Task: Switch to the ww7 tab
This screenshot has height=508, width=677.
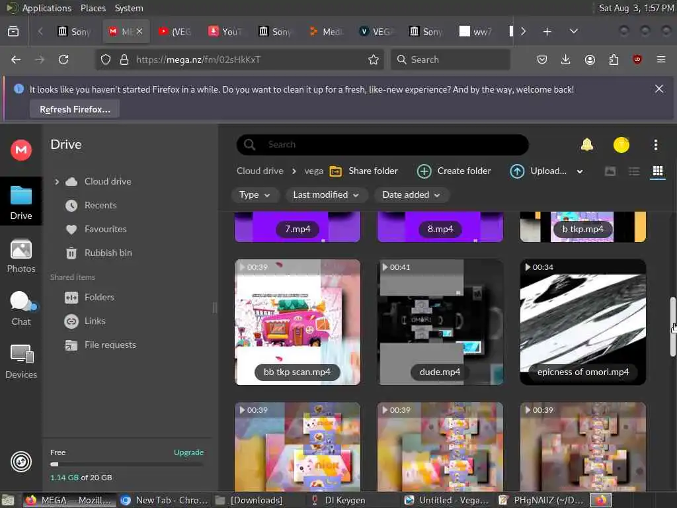Action: coord(475,32)
